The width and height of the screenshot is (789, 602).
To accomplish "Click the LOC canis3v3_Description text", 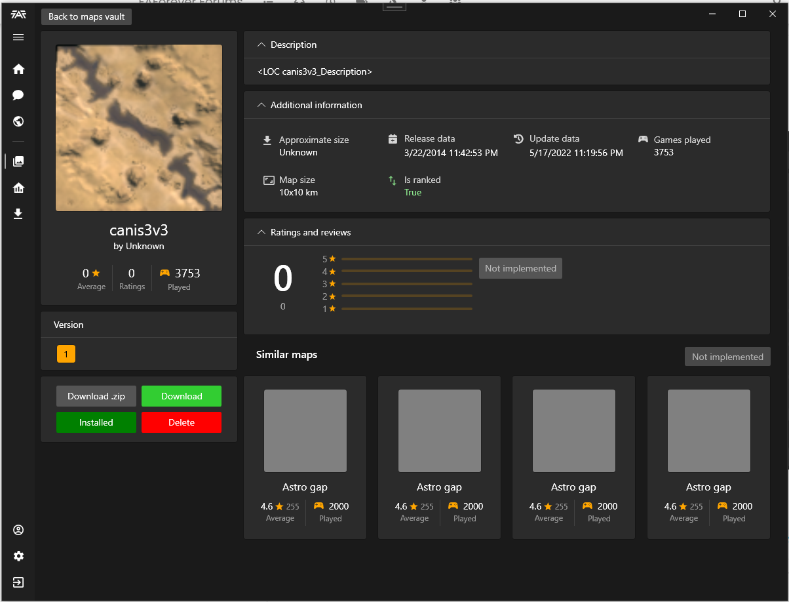I will tap(315, 71).
